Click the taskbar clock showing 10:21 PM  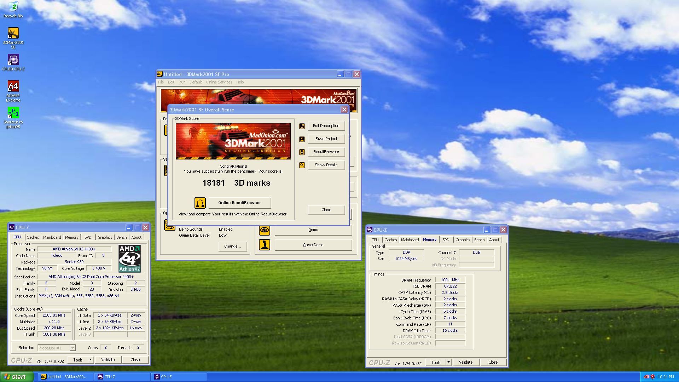click(666, 377)
